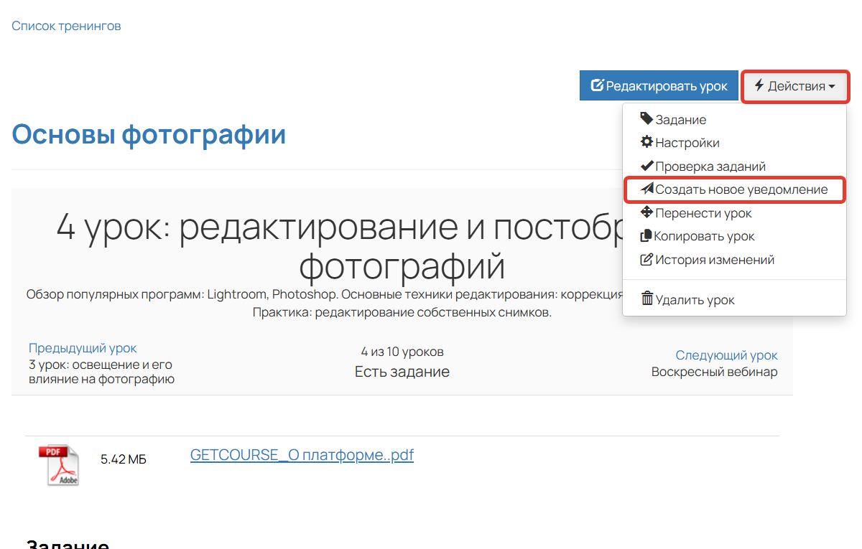
Task: Click the Основы фотографии heading
Action: point(149,134)
